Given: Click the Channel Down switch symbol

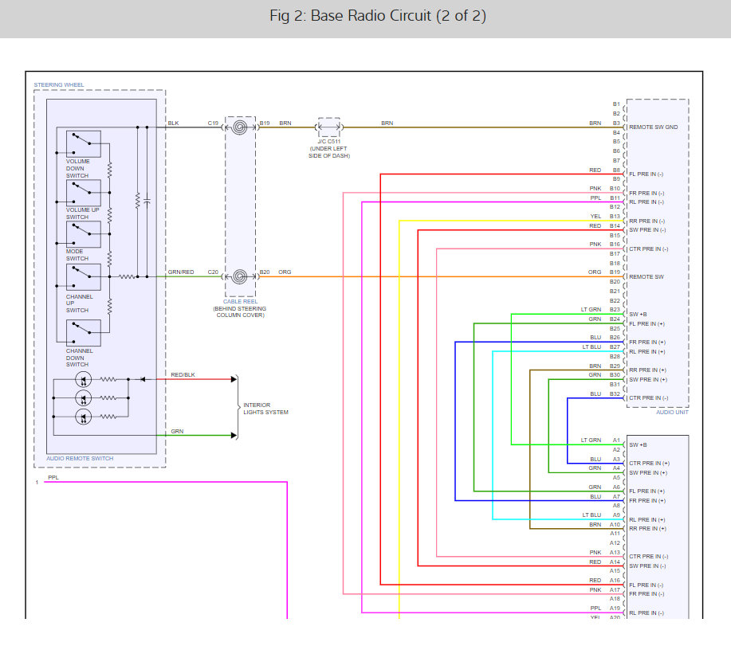Looking at the screenshot, I should pos(84,333).
